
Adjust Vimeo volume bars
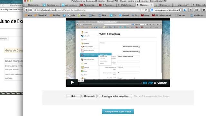[145, 83]
